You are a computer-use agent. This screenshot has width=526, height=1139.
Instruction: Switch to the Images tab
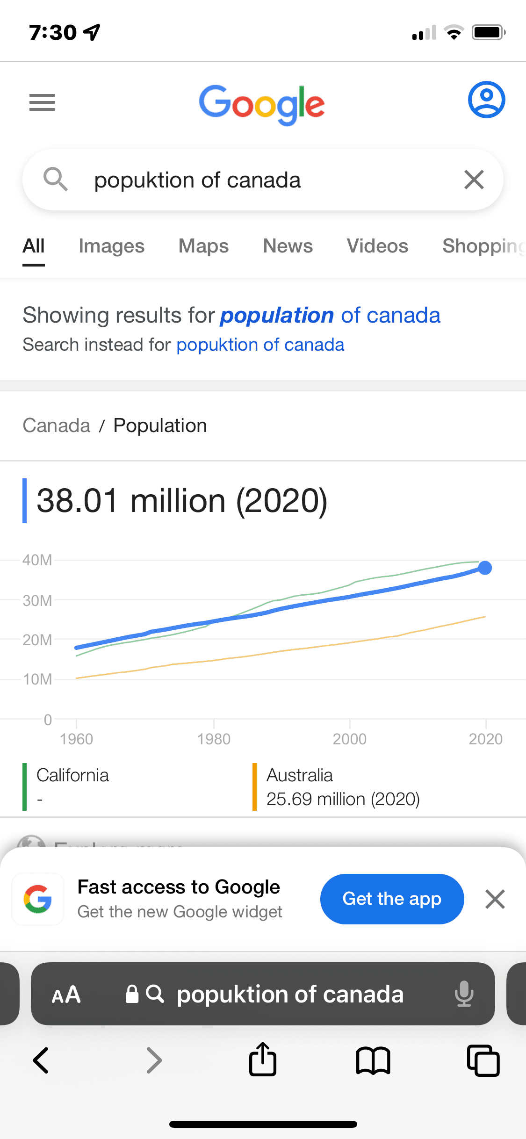111,246
